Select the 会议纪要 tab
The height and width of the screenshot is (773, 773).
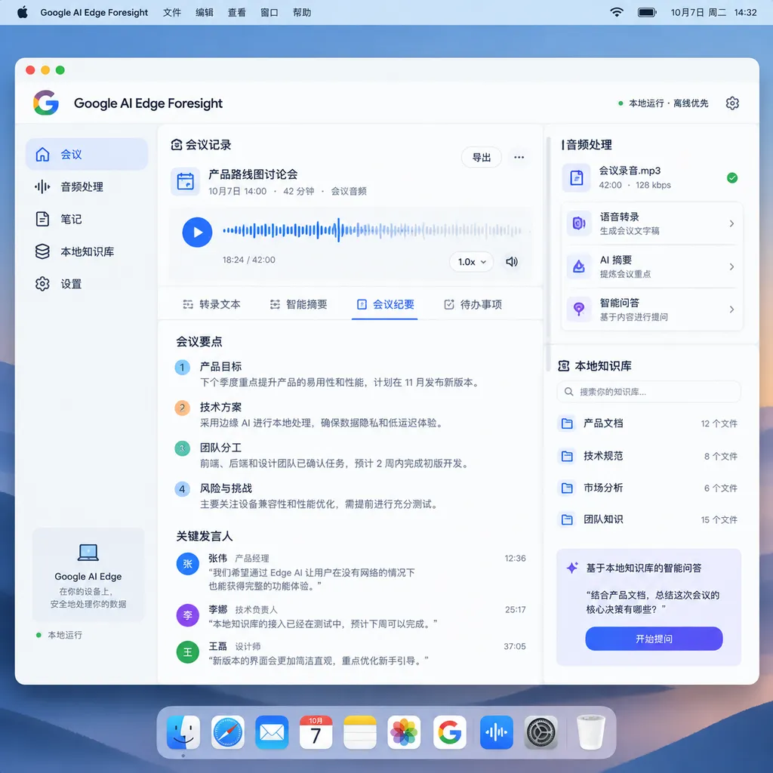(x=385, y=305)
